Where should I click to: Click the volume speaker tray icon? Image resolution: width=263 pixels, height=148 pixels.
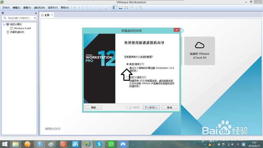pos(233,144)
